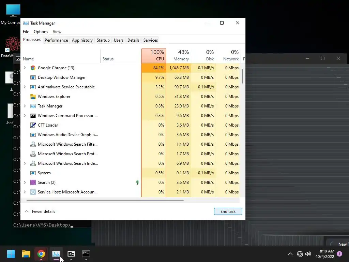Click the vertical scrollbar thumb in process list

pos(243,76)
